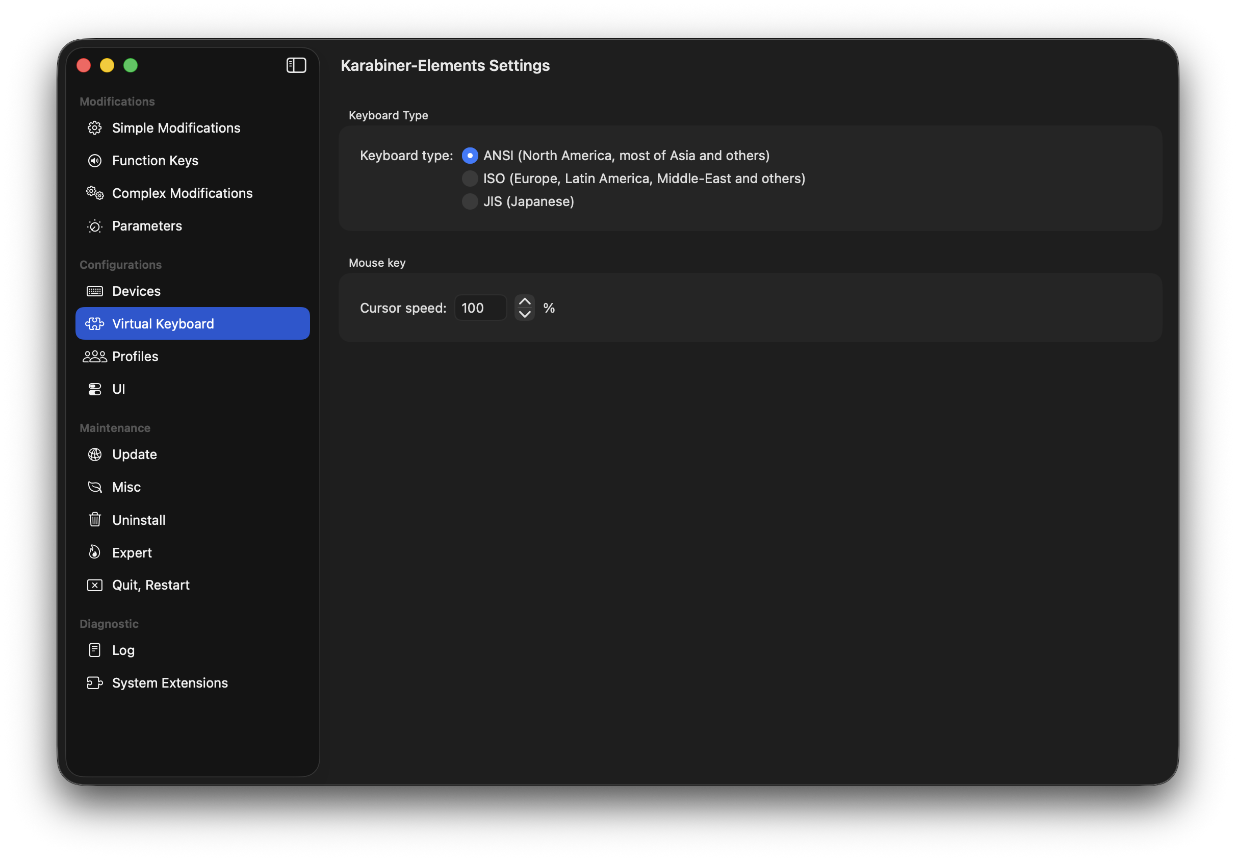Click the Modifications sidebar header
Image resolution: width=1236 pixels, height=861 pixels.
(x=117, y=101)
